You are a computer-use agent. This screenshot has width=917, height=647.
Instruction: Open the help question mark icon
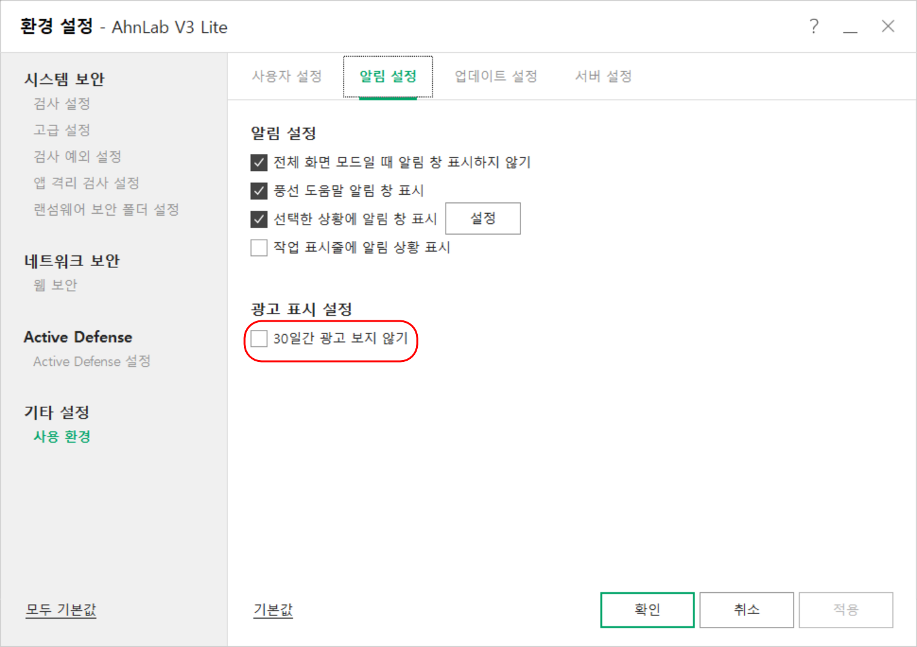[x=814, y=26]
